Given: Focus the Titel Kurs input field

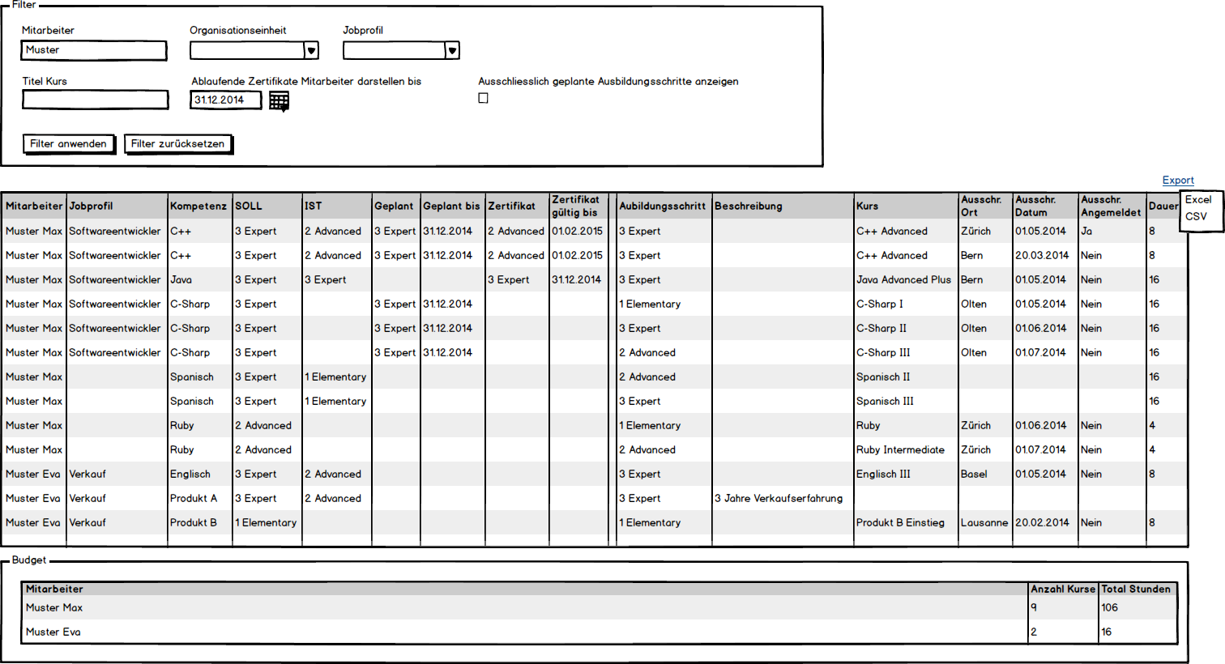Looking at the screenshot, I should click(95, 100).
